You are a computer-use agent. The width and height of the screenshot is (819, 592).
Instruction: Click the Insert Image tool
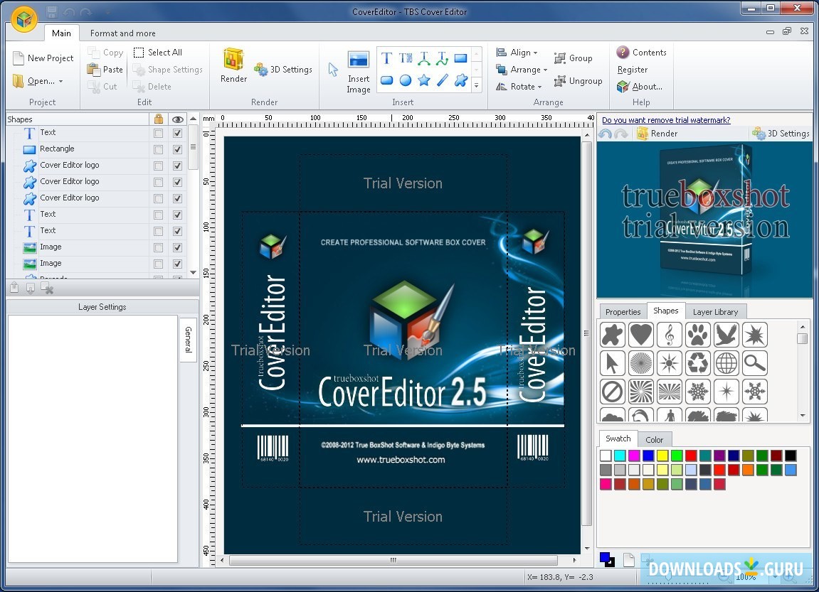358,72
